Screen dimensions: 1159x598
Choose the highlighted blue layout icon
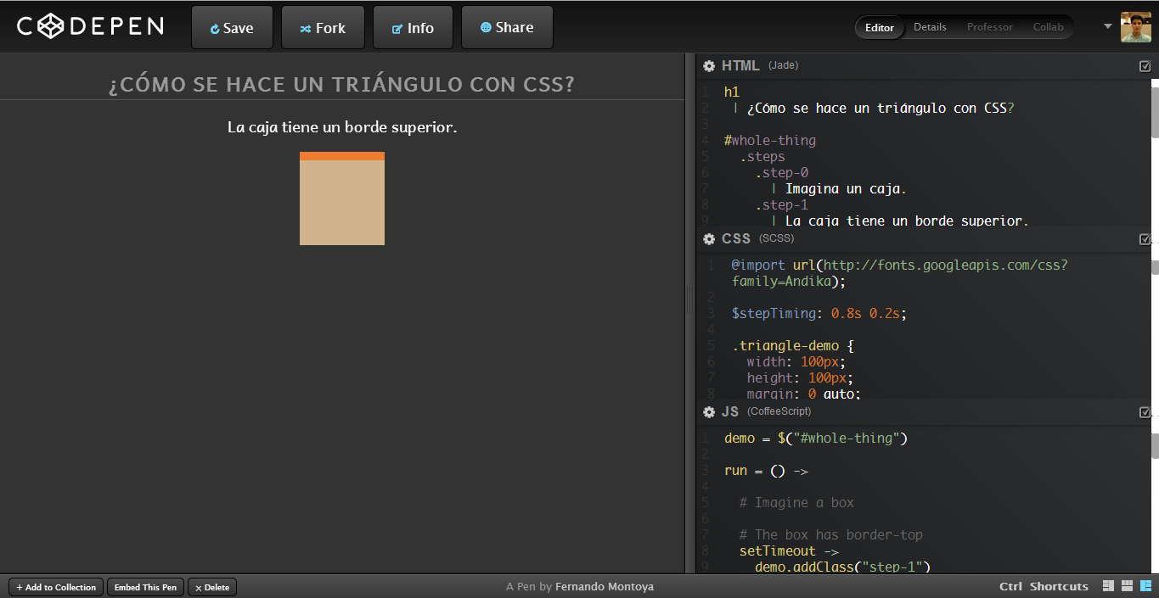click(x=1146, y=586)
